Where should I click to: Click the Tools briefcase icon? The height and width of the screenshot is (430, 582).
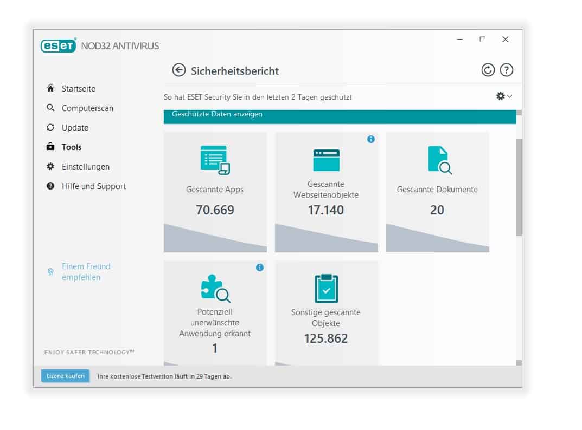[x=50, y=147]
